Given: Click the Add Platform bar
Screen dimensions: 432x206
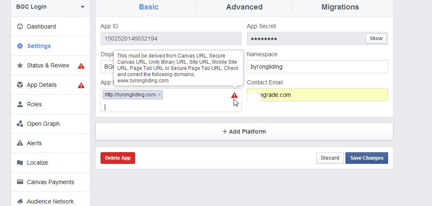Looking at the screenshot, I should pos(244,132).
